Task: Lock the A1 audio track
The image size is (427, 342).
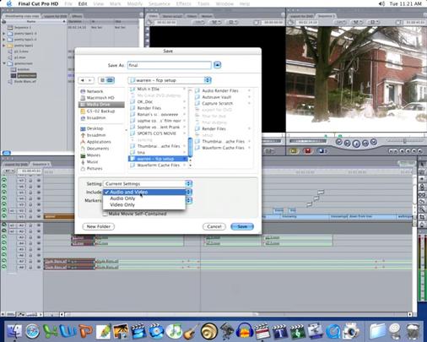Action: point(30,225)
